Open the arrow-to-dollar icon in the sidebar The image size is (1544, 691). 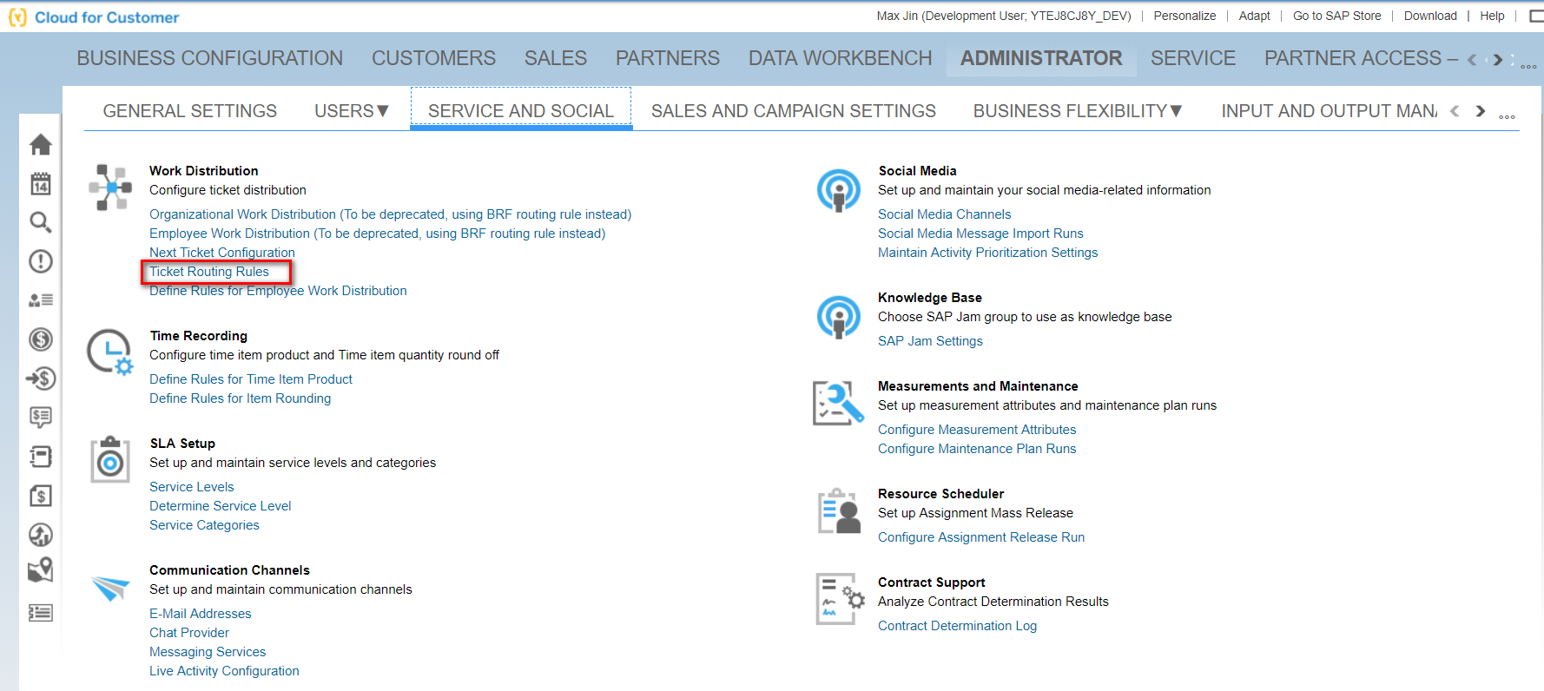tap(41, 378)
